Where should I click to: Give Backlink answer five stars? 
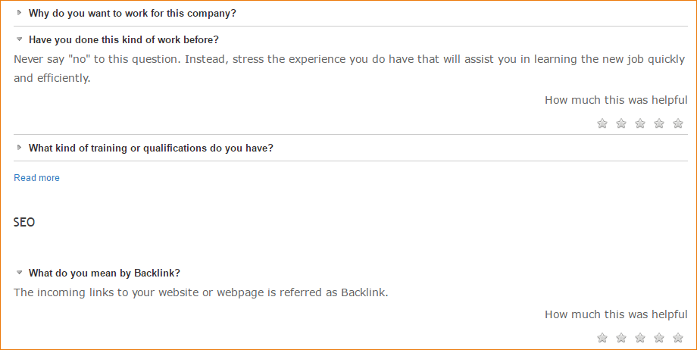[678, 338]
